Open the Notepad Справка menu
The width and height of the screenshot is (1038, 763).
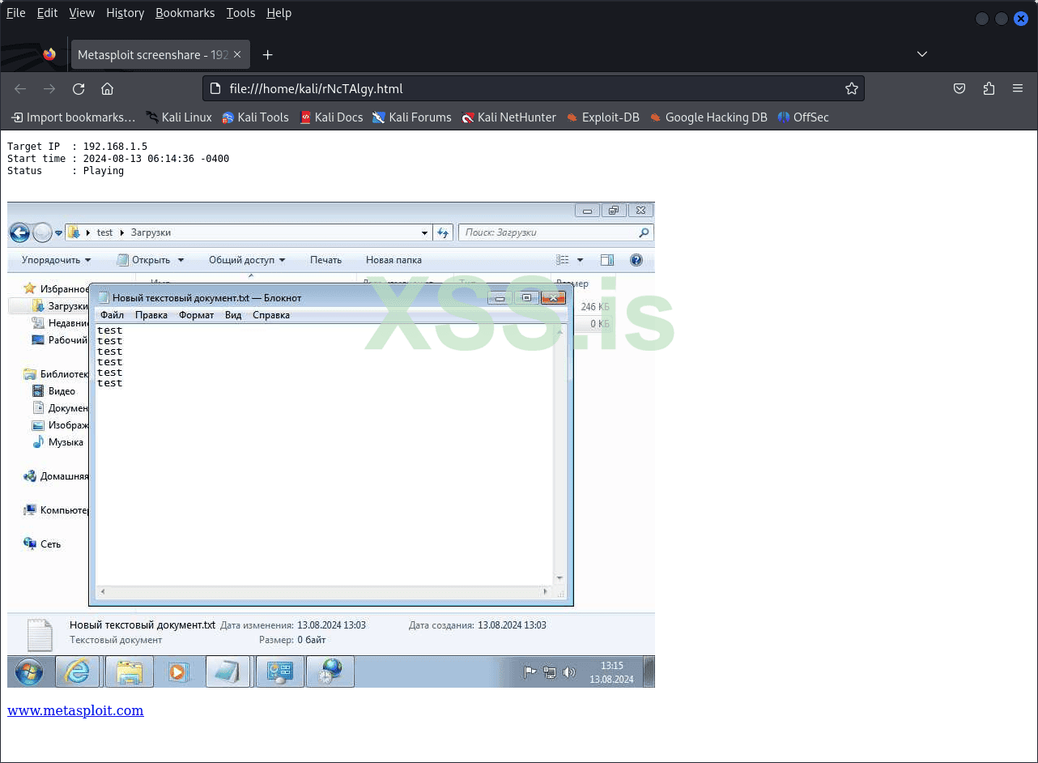point(271,315)
